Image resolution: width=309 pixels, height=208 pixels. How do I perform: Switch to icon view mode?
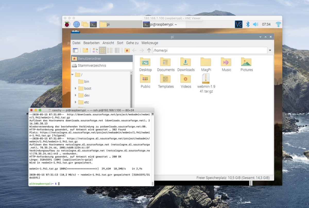pos(102,51)
